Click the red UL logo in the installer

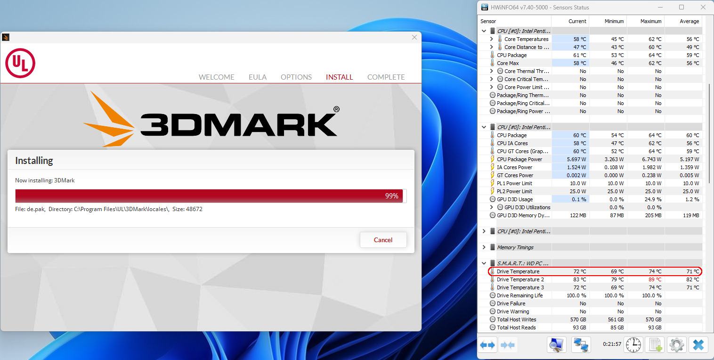coord(20,63)
